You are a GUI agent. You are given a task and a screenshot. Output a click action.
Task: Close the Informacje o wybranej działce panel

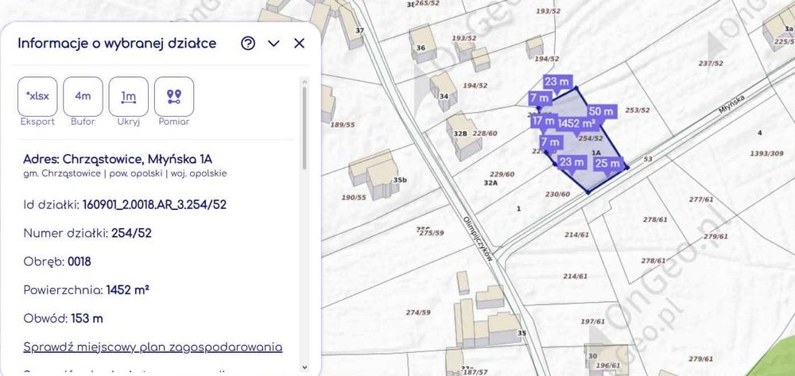(x=299, y=44)
